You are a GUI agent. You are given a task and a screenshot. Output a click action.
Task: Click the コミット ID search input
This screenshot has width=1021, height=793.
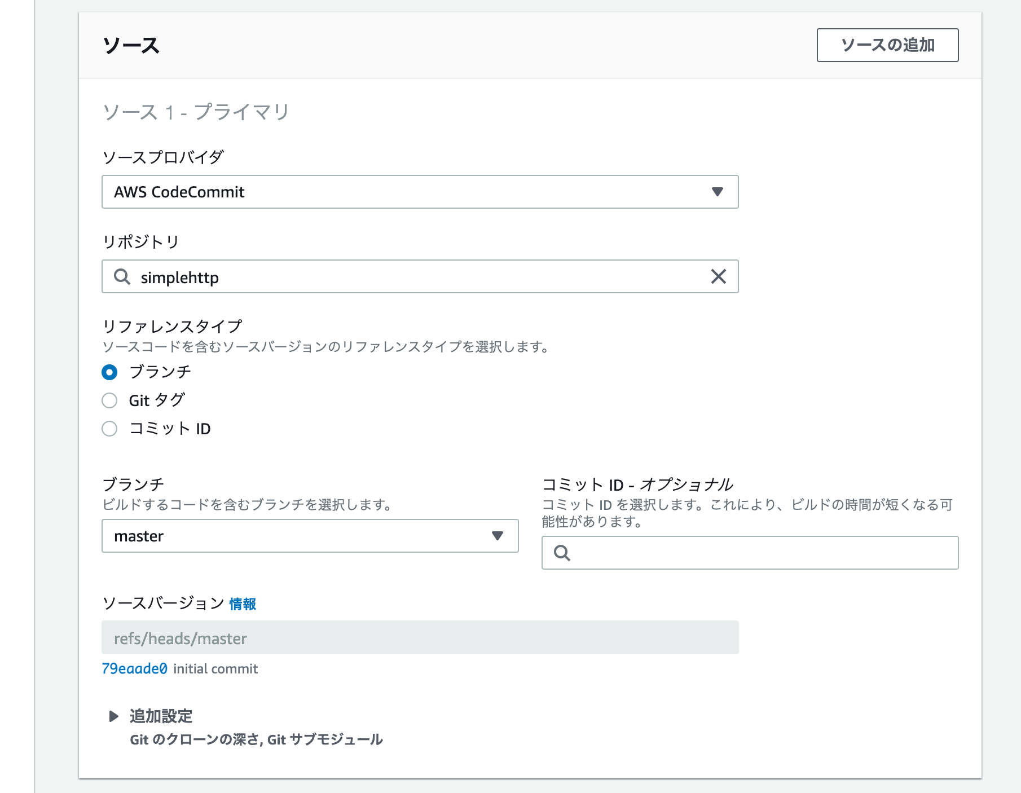click(733, 554)
